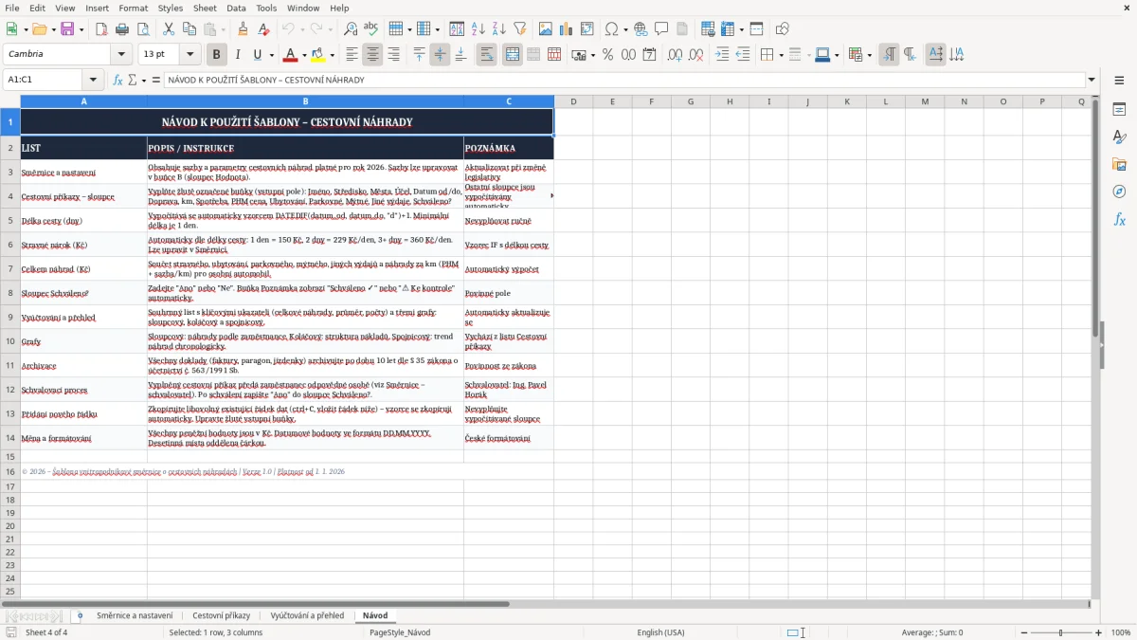The image size is (1137, 640).
Task: Click into the formula input line
Action: tap(623, 80)
